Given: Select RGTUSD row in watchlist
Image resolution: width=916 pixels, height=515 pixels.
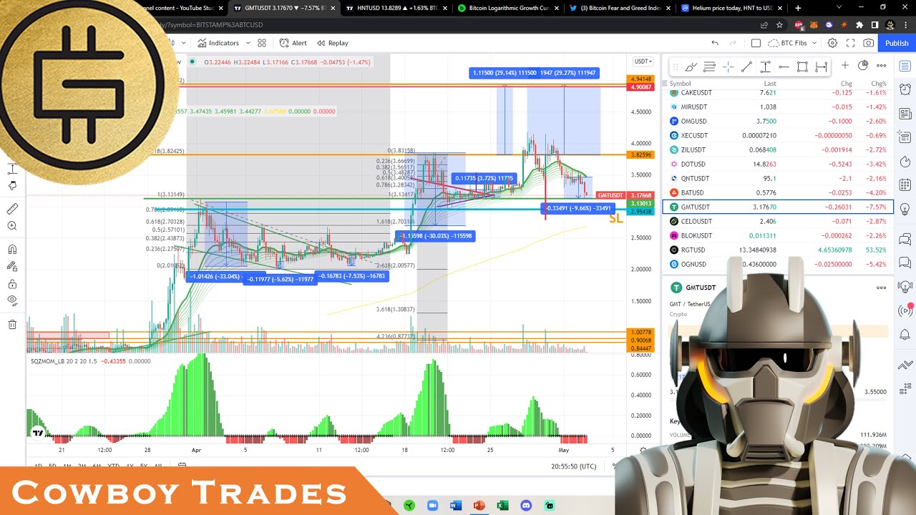Looking at the screenshot, I should [x=778, y=250].
